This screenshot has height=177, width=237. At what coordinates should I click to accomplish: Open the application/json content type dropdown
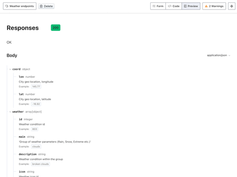[219, 55]
